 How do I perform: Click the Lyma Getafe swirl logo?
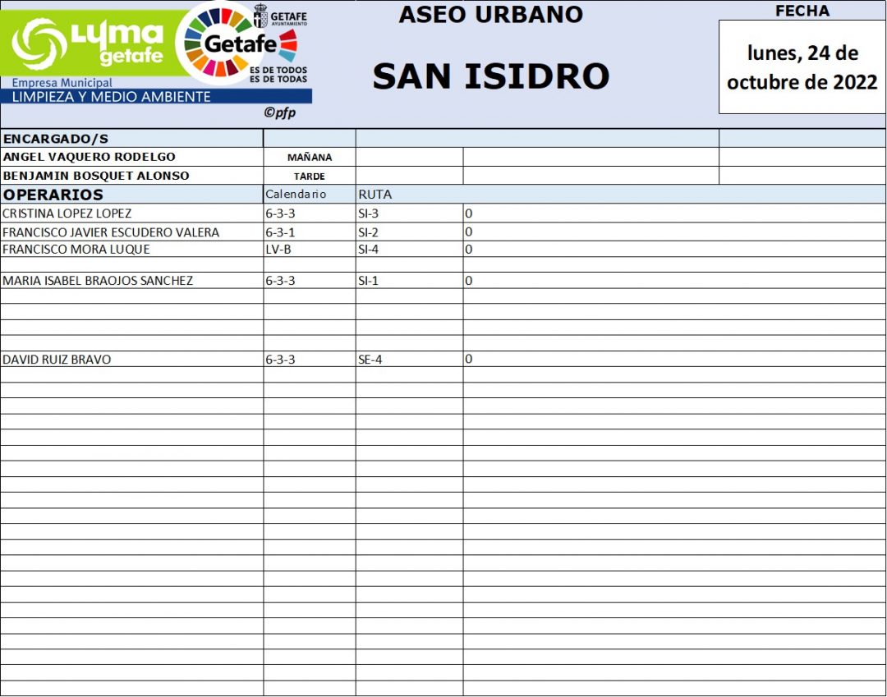coord(39,44)
